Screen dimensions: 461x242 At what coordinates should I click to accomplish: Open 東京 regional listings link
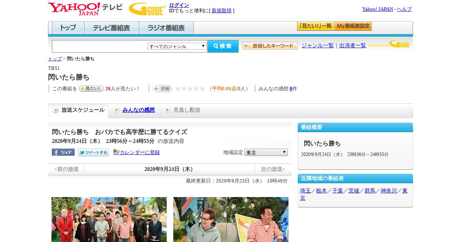[405, 191]
